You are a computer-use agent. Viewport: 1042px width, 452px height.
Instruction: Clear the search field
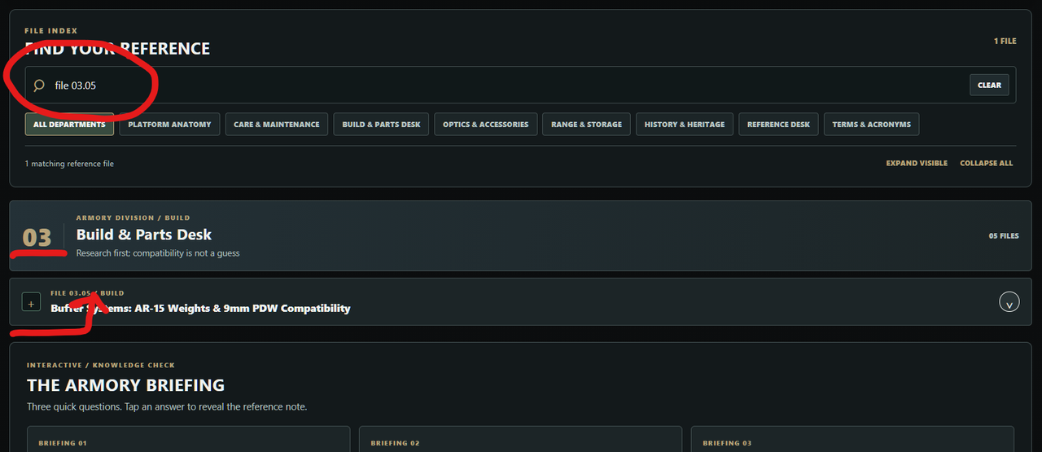coord(989,85)
